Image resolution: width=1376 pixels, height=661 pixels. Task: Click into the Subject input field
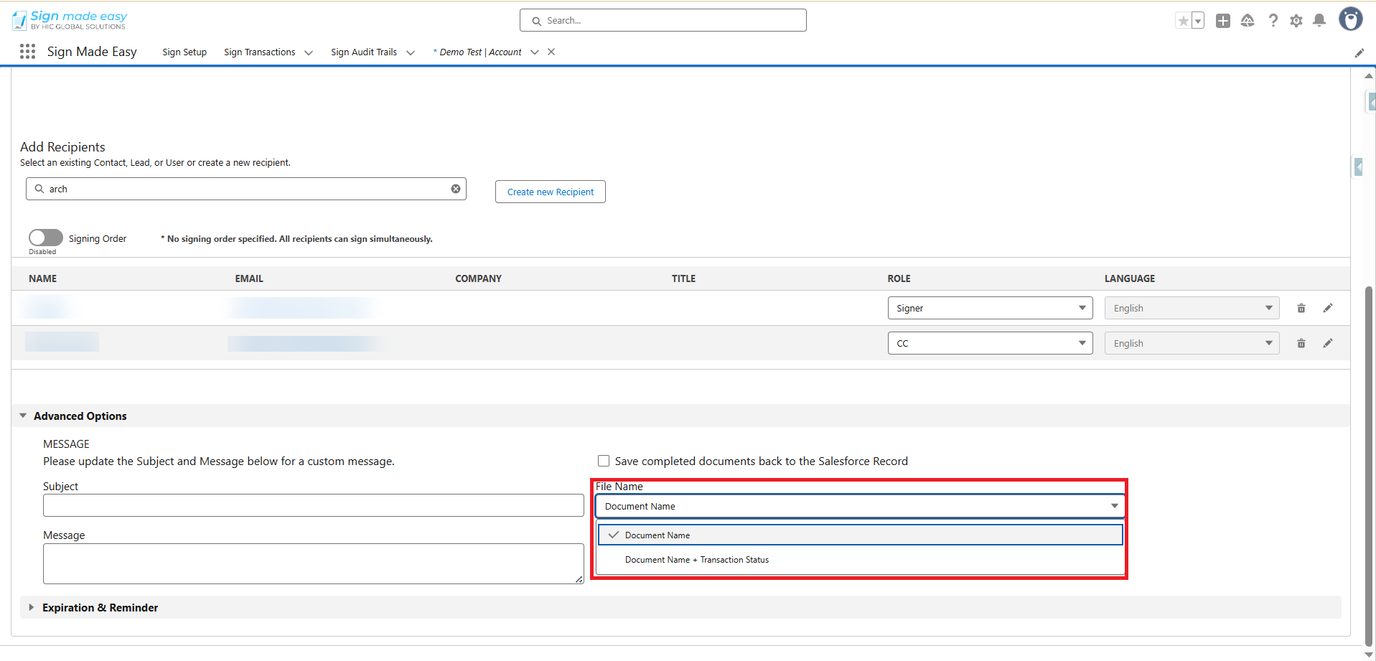[x=313, y=505]
